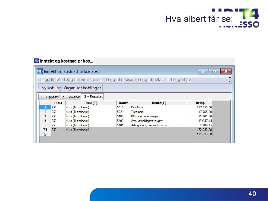Select row header number 3
Viewport: 268px width, 201px height.
click(45, 116)
